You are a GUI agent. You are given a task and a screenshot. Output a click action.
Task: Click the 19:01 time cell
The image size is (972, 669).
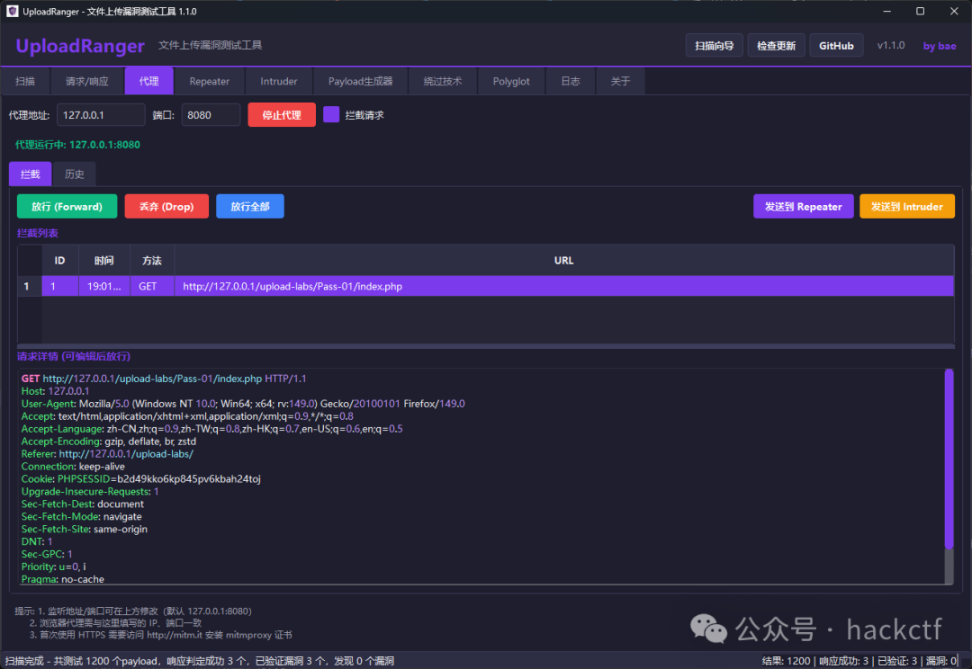point(104,286)
